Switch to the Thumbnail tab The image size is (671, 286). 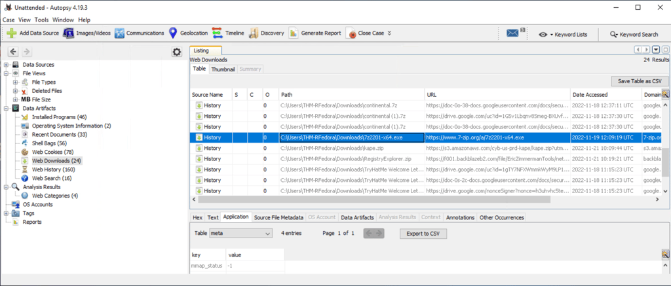[x=223, y=69]
